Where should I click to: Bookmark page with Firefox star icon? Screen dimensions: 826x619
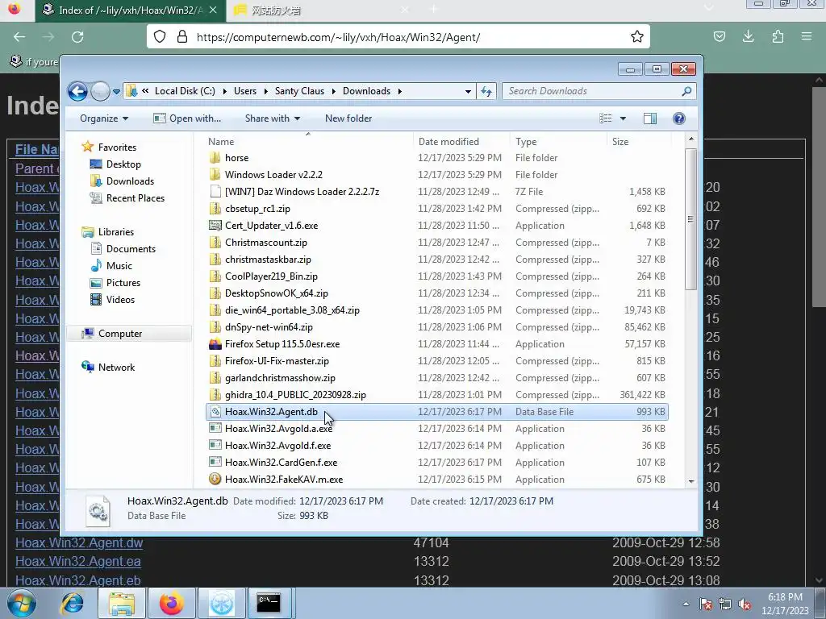[x=637, y=37]
